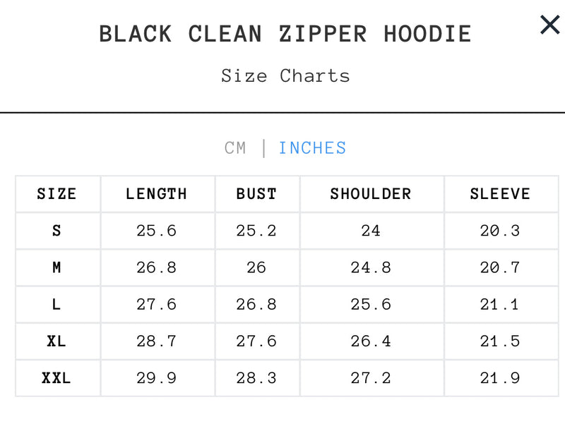
Task: Select the XL size row
Action: [56, 341]
